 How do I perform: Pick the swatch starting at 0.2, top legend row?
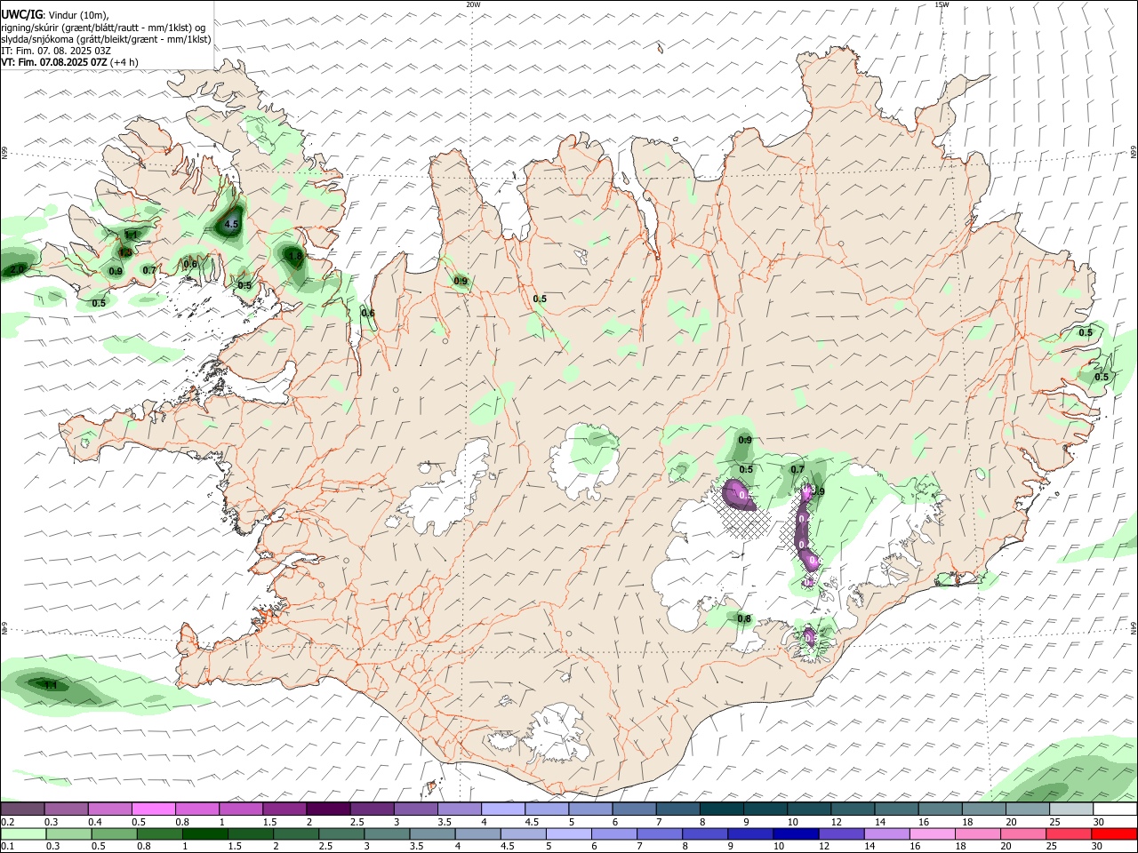[x=22, y=809]
